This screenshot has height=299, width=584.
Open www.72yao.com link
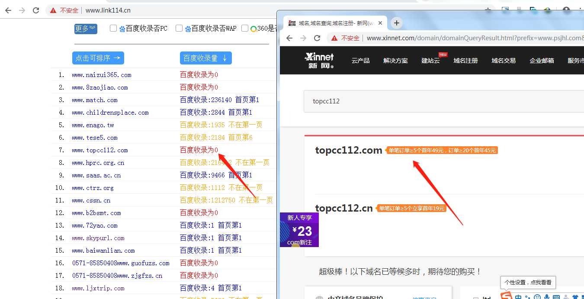click(x=95, y=225)
